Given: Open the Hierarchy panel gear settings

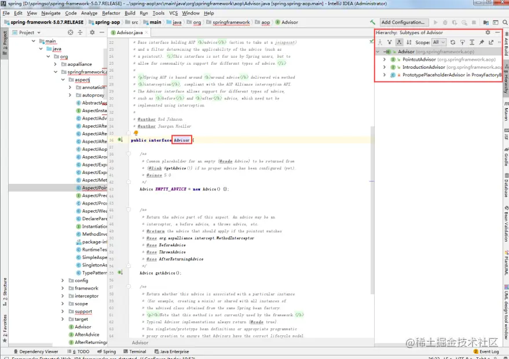Looking at the screenshot, I should (x=488, y=32).
